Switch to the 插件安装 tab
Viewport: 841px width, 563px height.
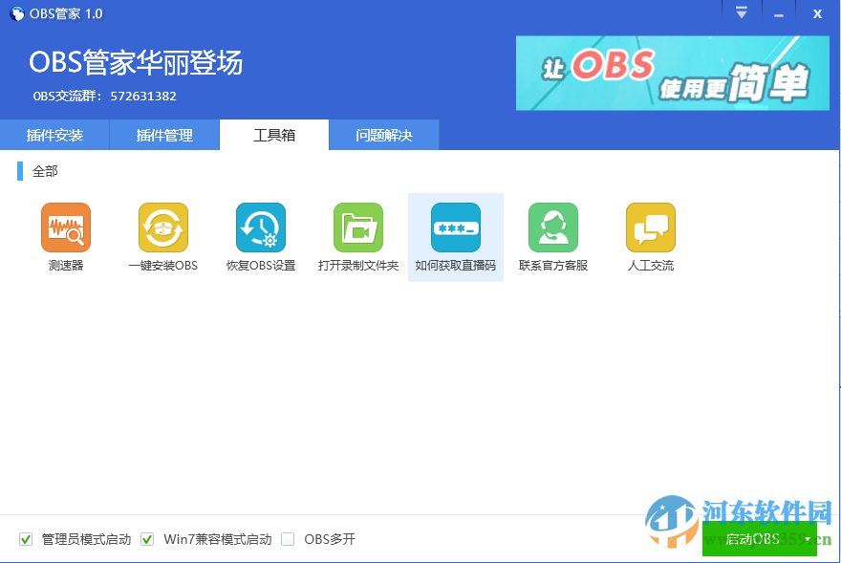tap(54, 135)
